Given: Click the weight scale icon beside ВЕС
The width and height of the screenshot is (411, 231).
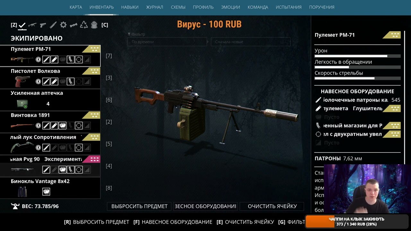Looking at the screenshot, I should (15, 206).
